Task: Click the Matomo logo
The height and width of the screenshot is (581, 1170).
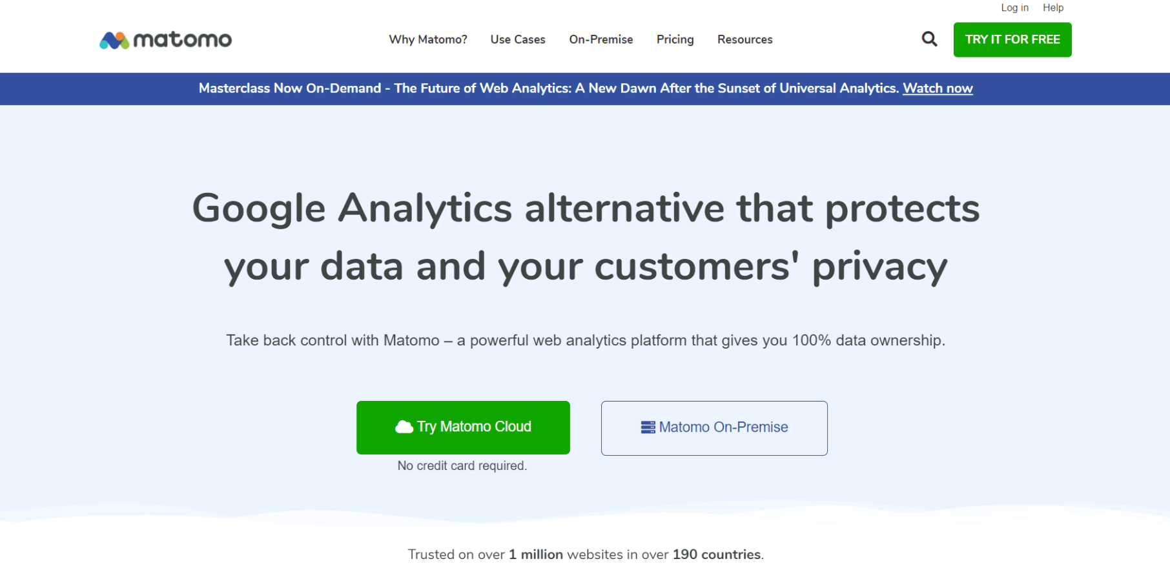Action: pyautogui.click(x=165, y=39)
